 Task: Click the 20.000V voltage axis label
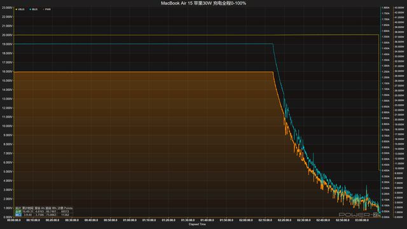click(7, 35)
